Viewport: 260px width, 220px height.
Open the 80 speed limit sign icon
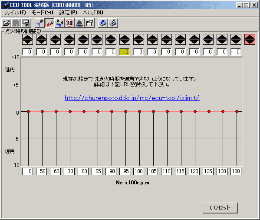coord(69,23)
